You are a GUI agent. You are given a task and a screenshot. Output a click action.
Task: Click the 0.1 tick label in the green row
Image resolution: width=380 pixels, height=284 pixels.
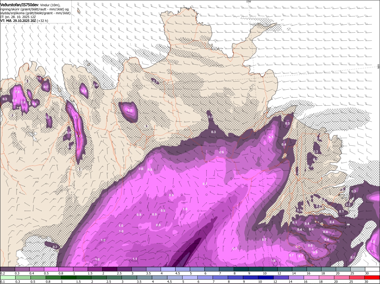tap(2, 282)
